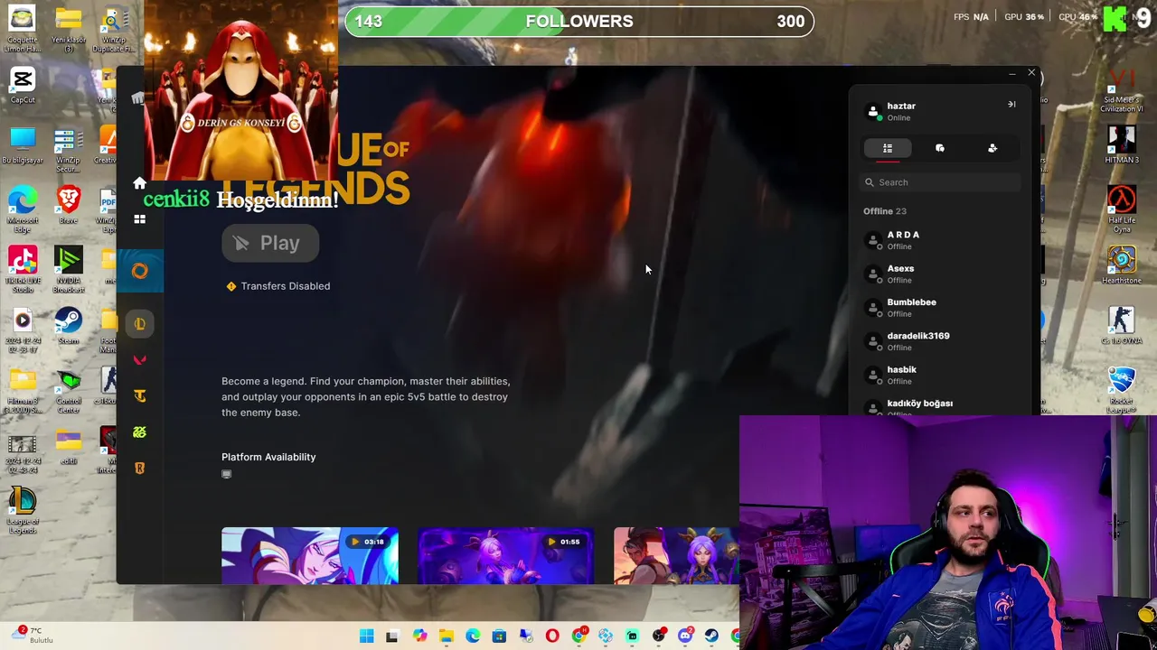Select Legends of Runeterra icon in sidebar
1157x650 pixels.
[139, 469]
